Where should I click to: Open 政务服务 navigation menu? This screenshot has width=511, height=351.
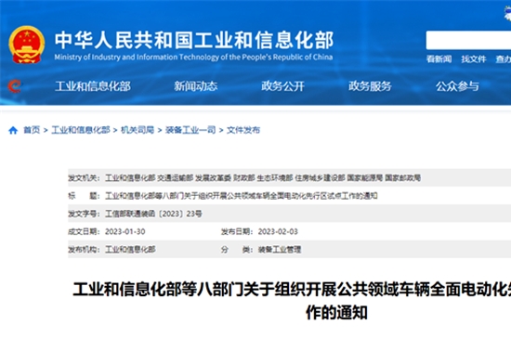click(x=370, y=86)
